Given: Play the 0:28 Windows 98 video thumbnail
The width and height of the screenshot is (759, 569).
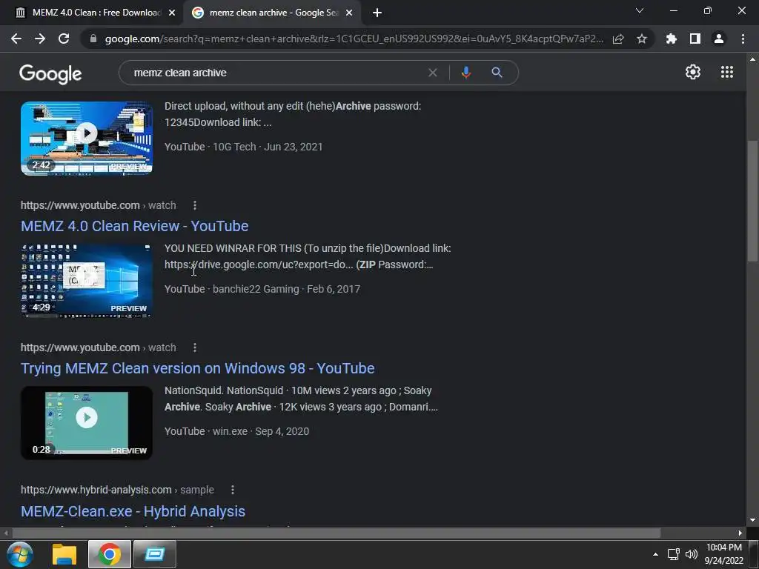Looking at the screenshot, I should pos(87,422).
